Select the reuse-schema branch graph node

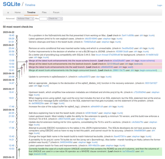[27, 61]
